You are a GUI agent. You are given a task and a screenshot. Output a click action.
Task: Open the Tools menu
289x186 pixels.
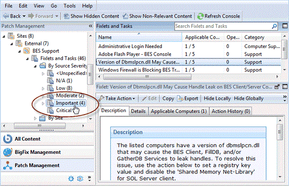coord(69,6)
